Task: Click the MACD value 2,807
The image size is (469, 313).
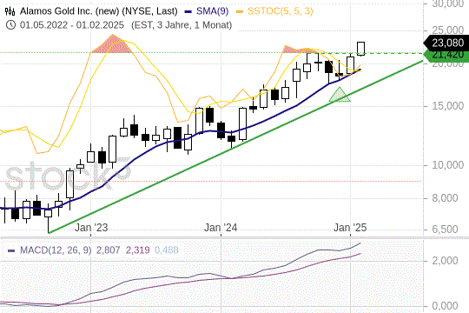Action: tap(108, 250)
